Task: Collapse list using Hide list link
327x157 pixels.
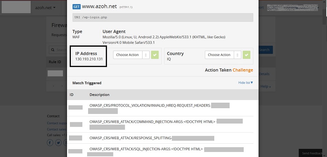Action: point(245,83)
